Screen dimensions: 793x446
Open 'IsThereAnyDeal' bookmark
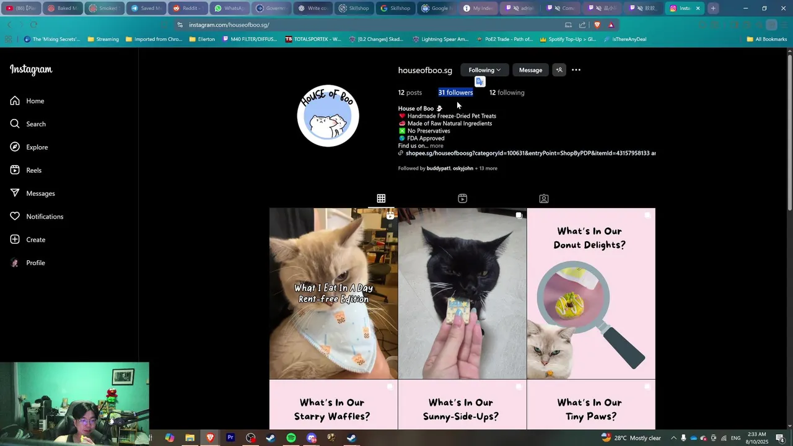[x=625, y=39]
